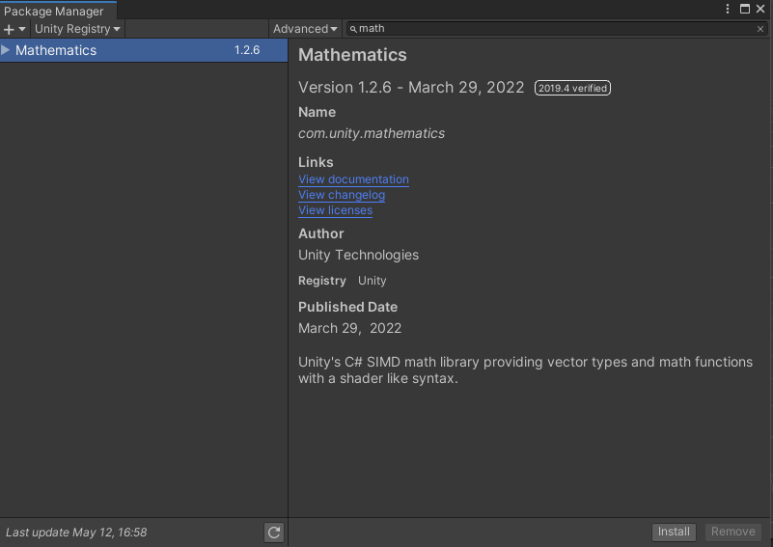
Task: Open the Advanced dropdown menu
Action: 305,29
